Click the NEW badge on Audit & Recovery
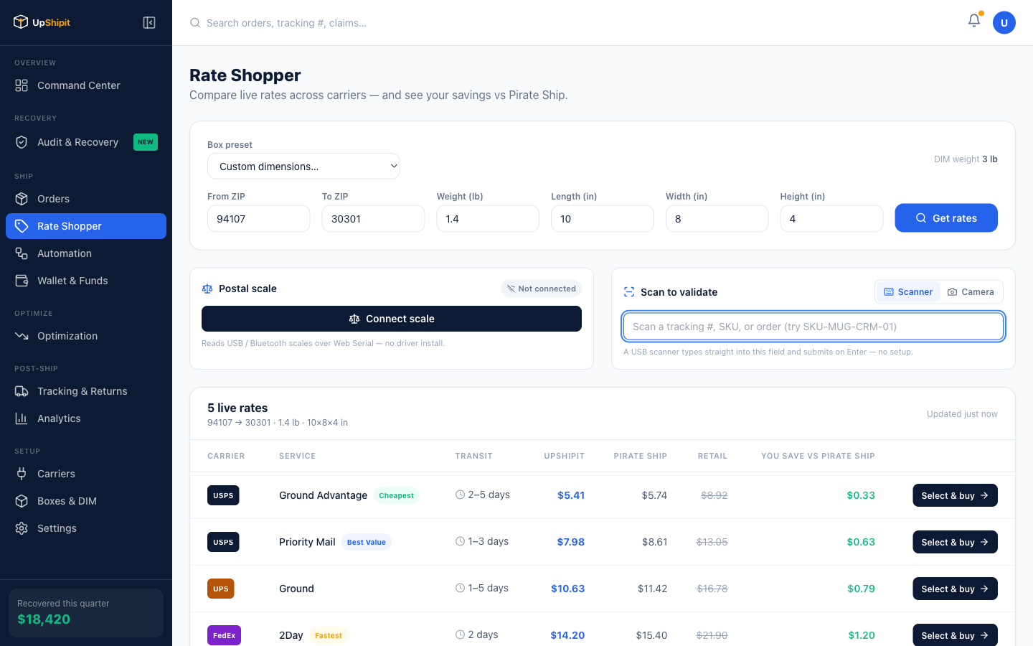This screenshot has height=646, width=1033. (146, 142)
